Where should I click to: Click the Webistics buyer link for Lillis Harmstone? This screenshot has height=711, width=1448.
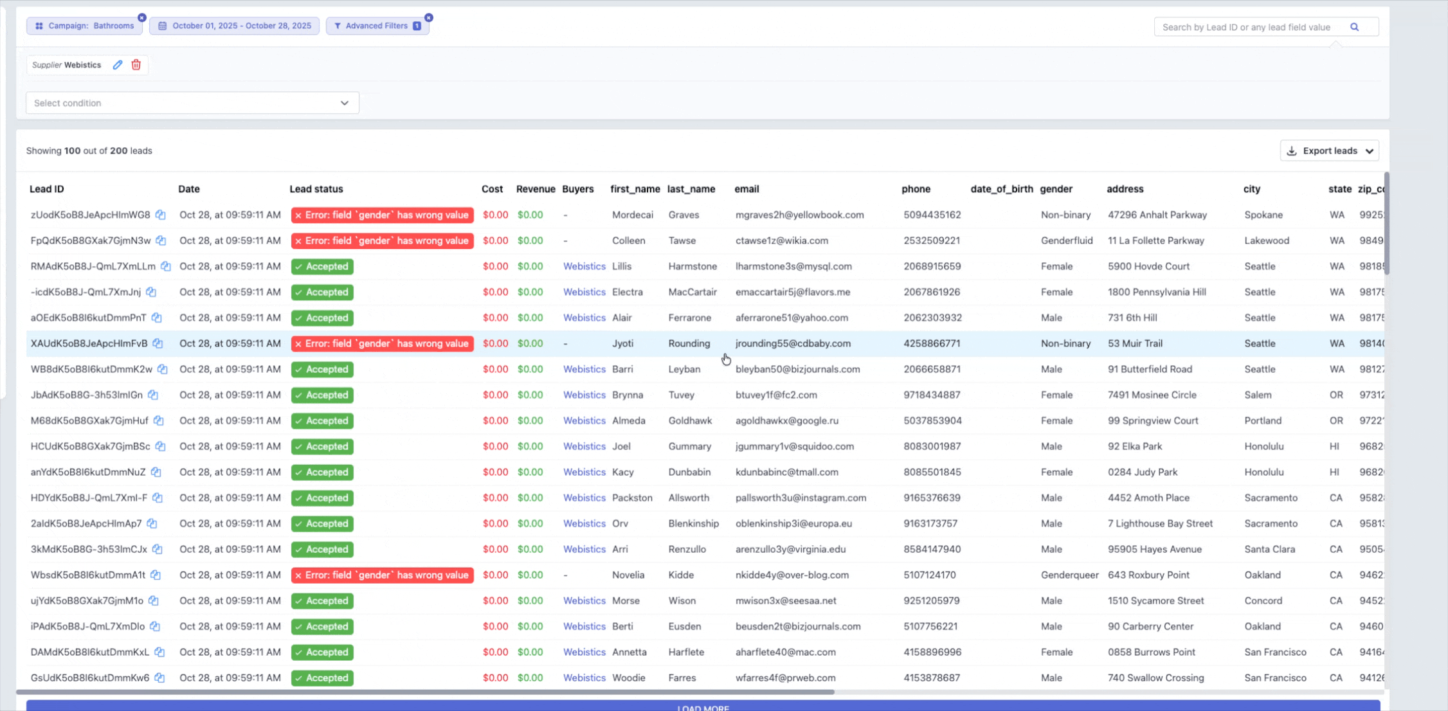[x=584, y=266]
